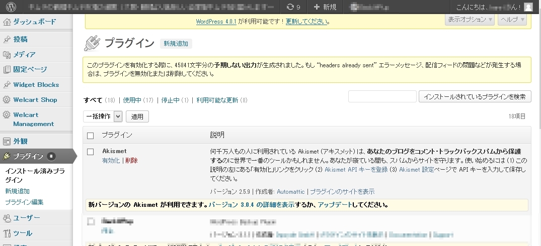Screen dimensions: 541x246
Task: Click the 18項目 item count text
Action: tap(517, 116)
